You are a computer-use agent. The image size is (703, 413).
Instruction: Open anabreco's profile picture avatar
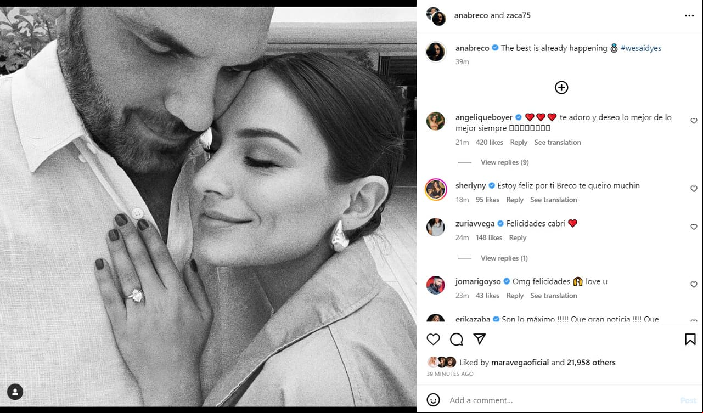436,52
